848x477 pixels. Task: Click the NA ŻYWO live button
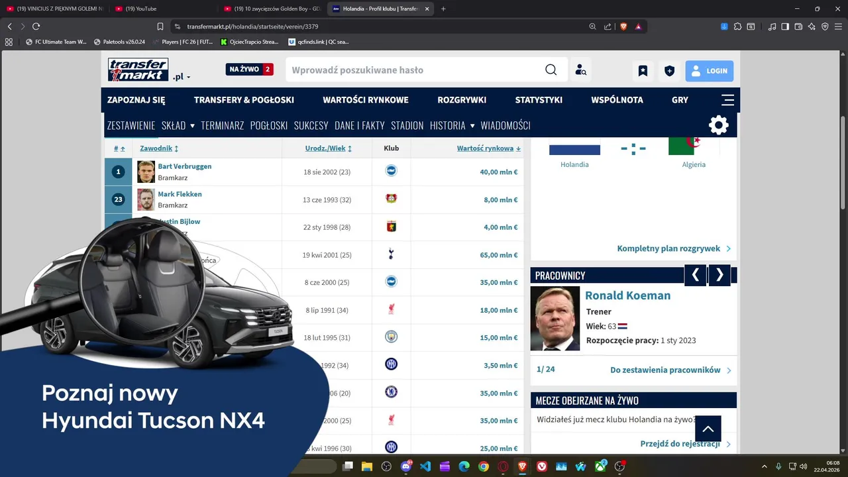pyautogui.click(x=250, y=69)
